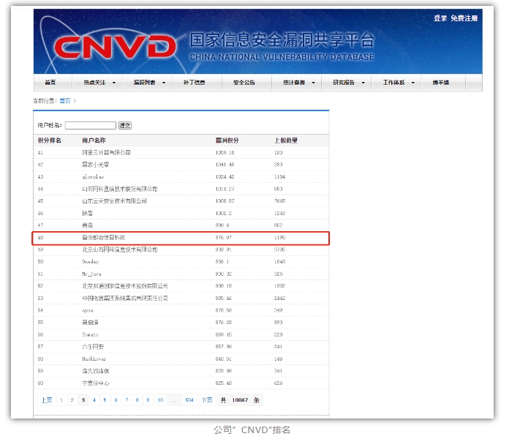Image resolution: width=520 pixels, height=439 pixels.
Task: Click the 首页 breadcrumb link
Action: tap(65, 101)
